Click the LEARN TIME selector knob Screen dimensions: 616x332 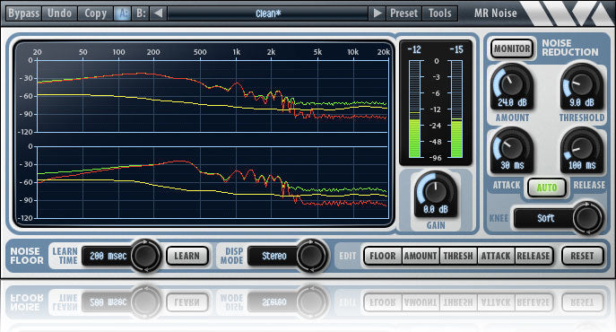145,256
